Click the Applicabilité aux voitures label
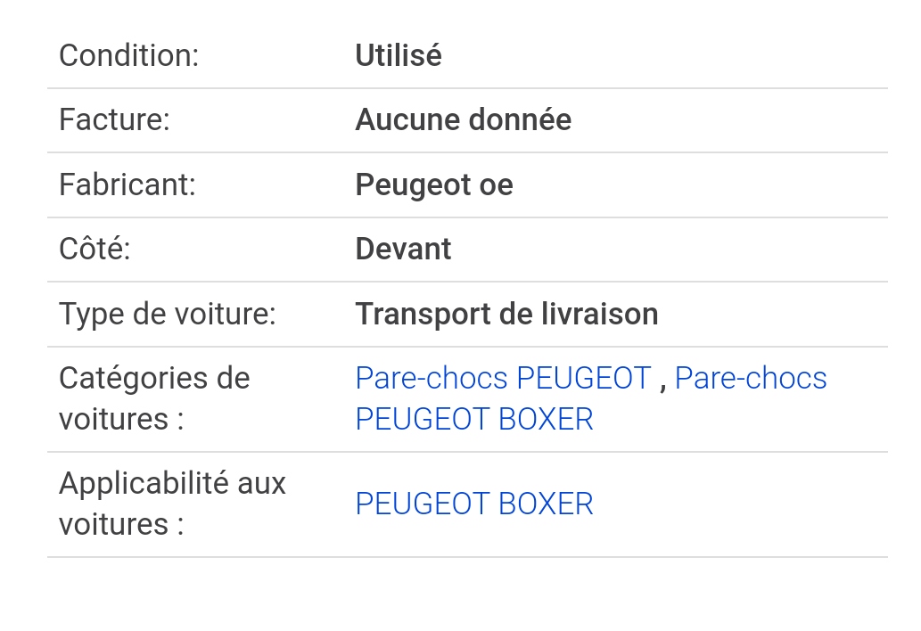The height and width of the screenshot is (631, 921). tap(172, 504)
